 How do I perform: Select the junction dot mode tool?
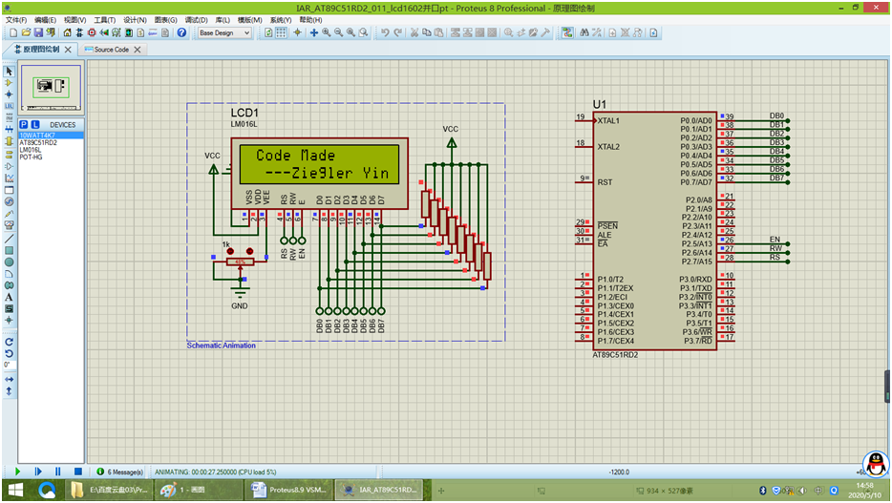[x=10, y=94]
